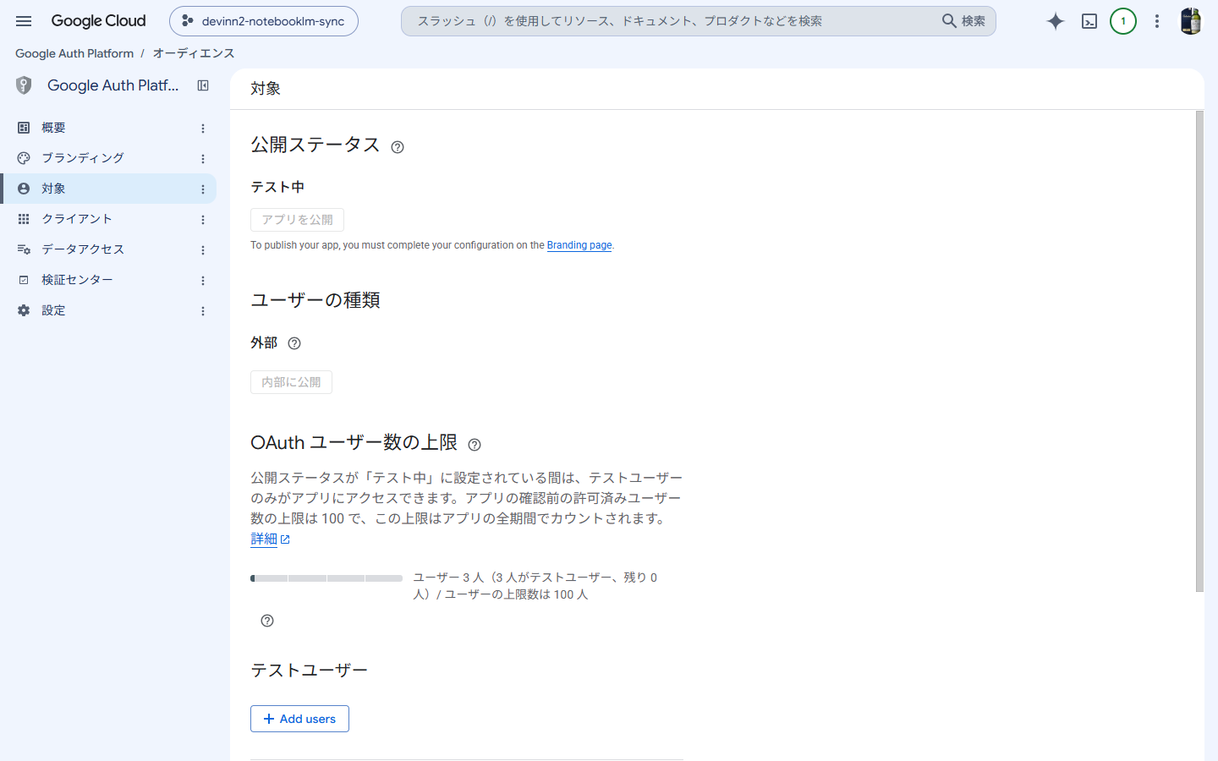Click the Google Auth Platform shield icon

tap(24, 85)
